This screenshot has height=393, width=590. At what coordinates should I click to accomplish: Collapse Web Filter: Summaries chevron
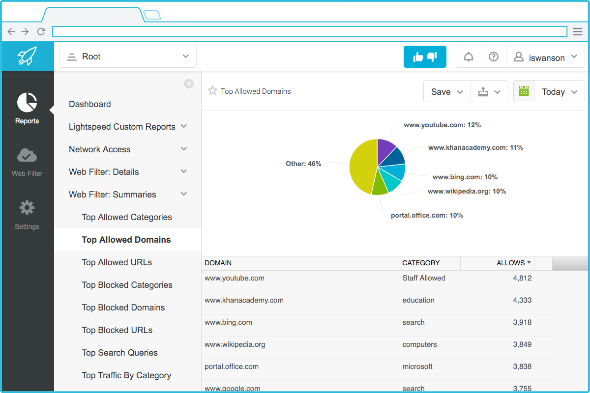coord(184,194)
